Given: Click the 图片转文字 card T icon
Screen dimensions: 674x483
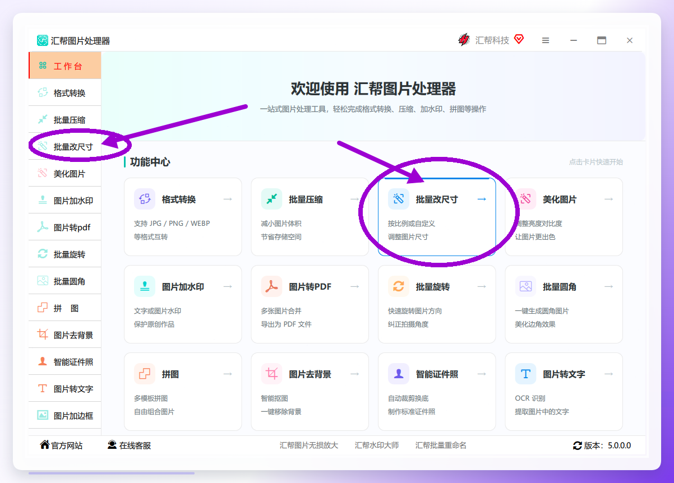Looking at the screenshot, I should [x=525, y=374].
